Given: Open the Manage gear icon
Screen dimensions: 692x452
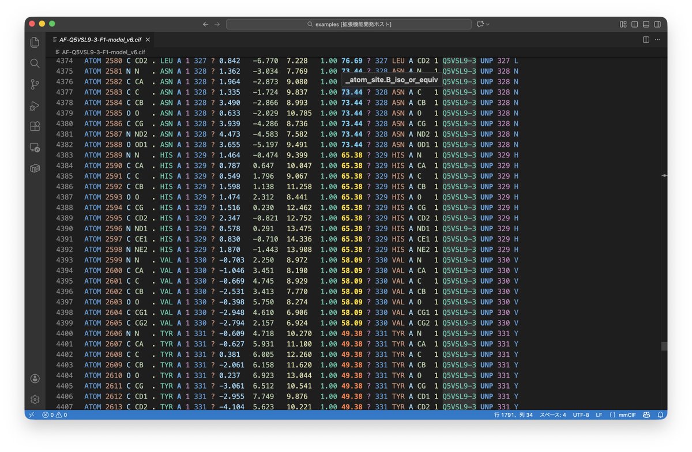Looking at the screenshot, I should 35,399.
